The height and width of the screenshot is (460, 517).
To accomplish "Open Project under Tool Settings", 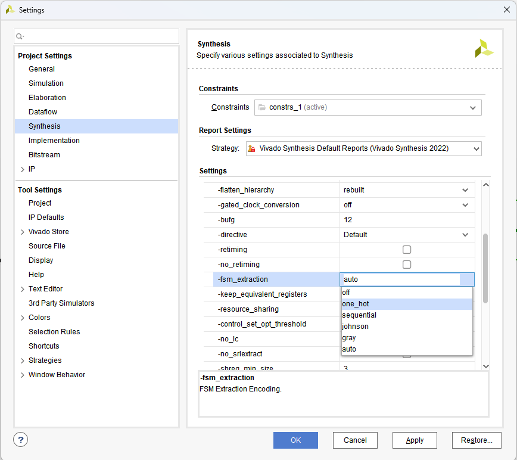I will coord(40,203).
